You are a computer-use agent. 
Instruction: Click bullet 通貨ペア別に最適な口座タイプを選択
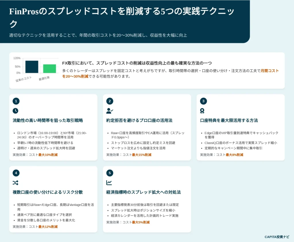(x=45, y=215)
